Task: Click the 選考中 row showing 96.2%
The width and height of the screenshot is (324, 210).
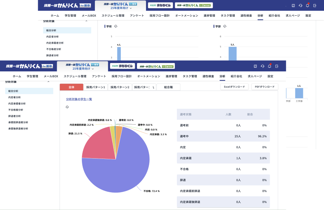Action: [223, 136]
